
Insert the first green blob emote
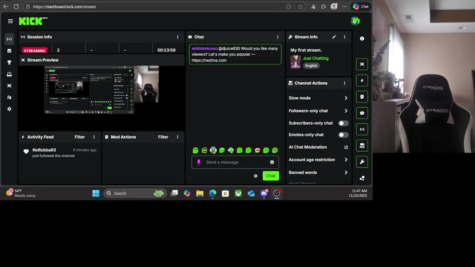pos(196,150)
